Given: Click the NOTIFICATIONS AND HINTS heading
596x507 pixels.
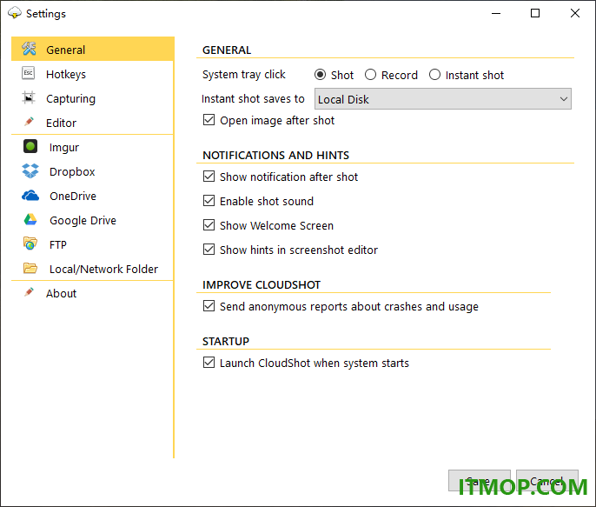Looking at the screenshot, I should pos(275,155).
